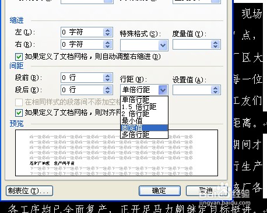Choose 单倍行距 option in dropdown list
Viewport: 267px width, 213px height.
pyautogui.click(x=144, y=100)
